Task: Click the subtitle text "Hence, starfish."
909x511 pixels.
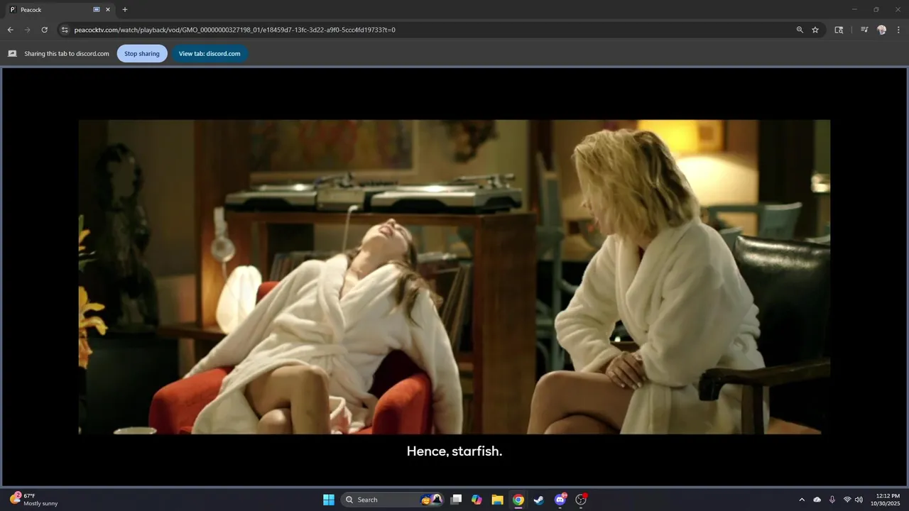Action: click(454, 451)
